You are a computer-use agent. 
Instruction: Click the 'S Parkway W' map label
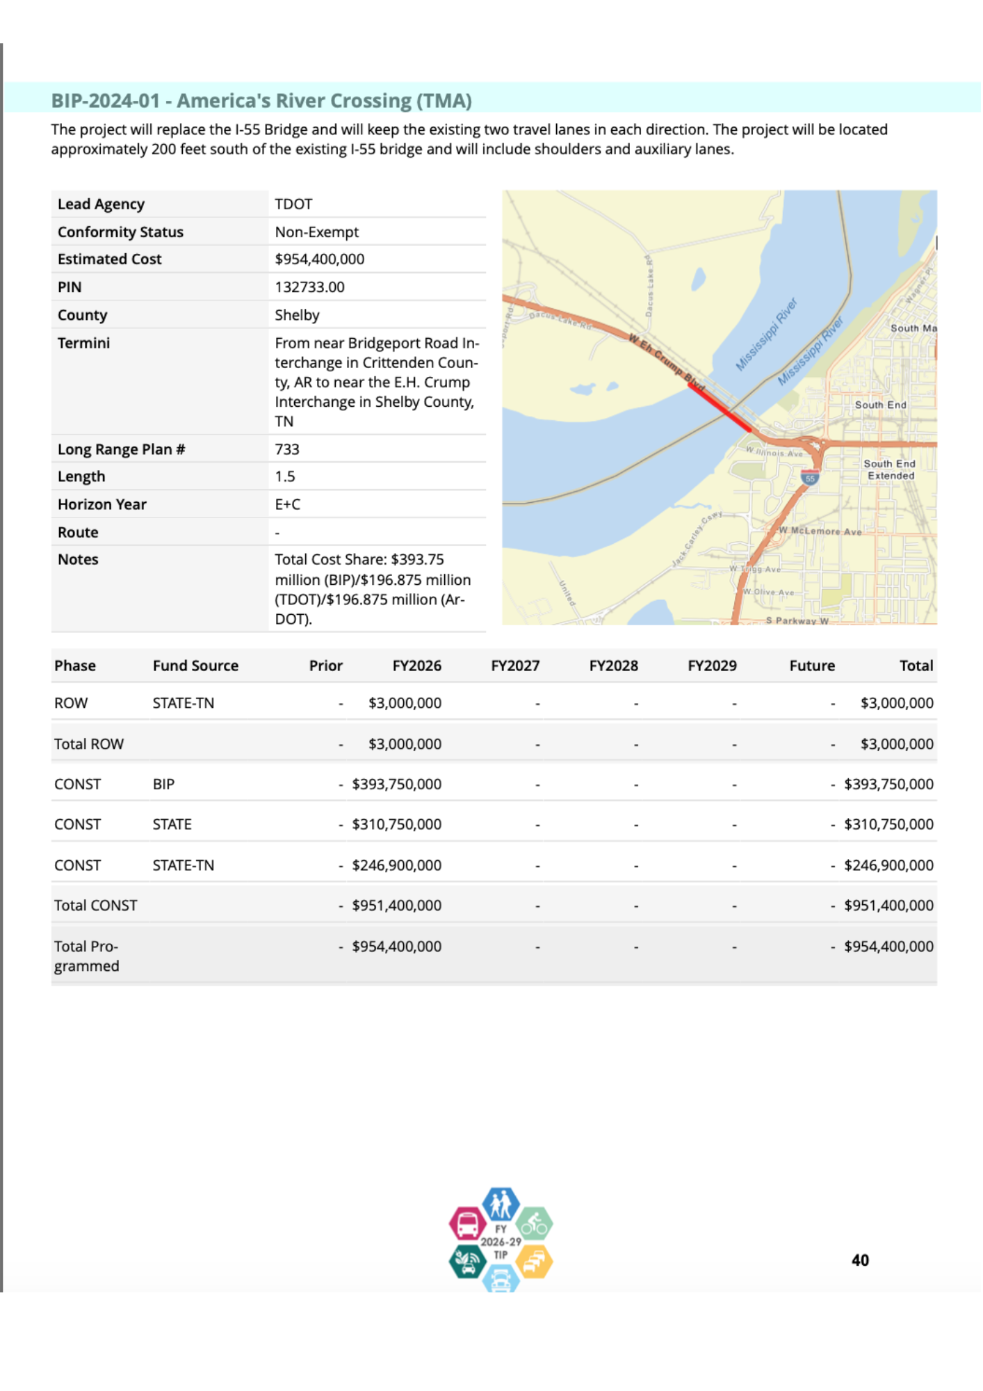[x=797, y=620]
